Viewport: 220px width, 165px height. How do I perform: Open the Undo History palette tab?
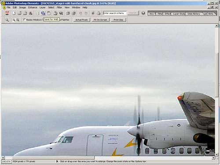tap(194, 14)
